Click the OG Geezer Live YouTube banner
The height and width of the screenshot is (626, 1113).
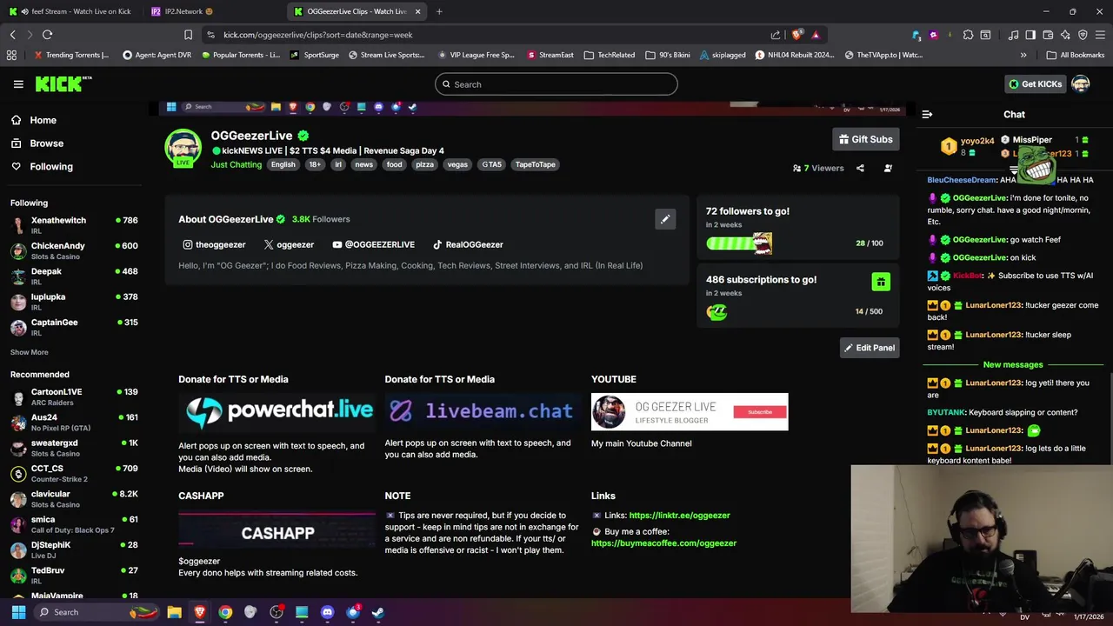point(690,411)
